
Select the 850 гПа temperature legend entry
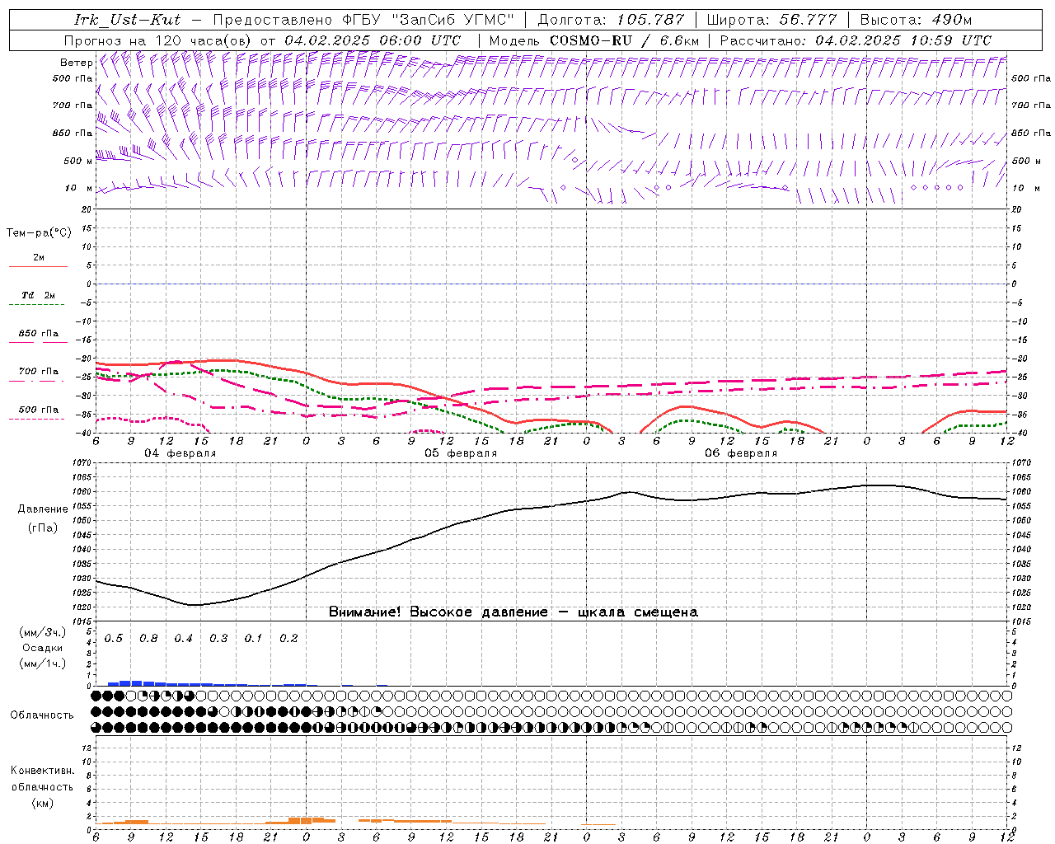click(39, 334)
